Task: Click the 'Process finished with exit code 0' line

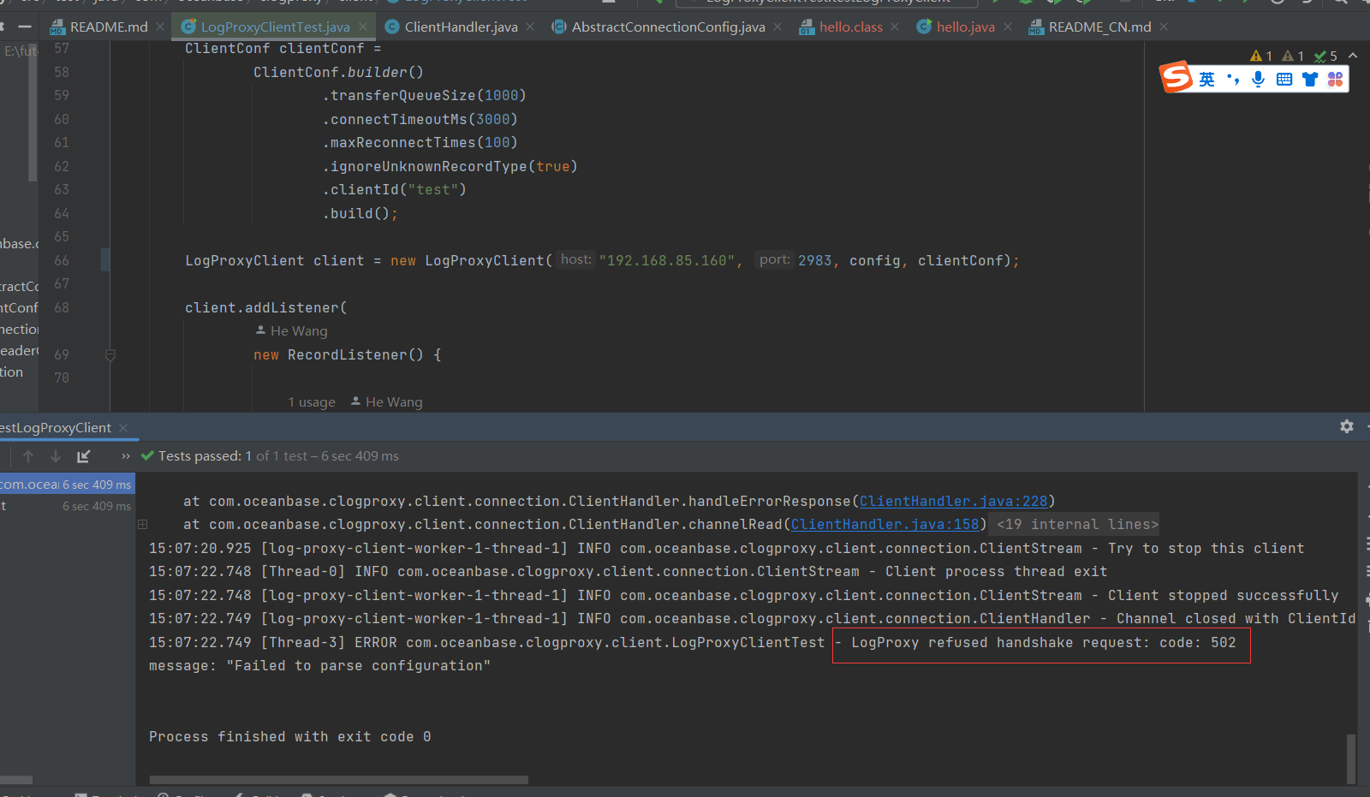Action: pyautogui.click(x=290, y=736)
